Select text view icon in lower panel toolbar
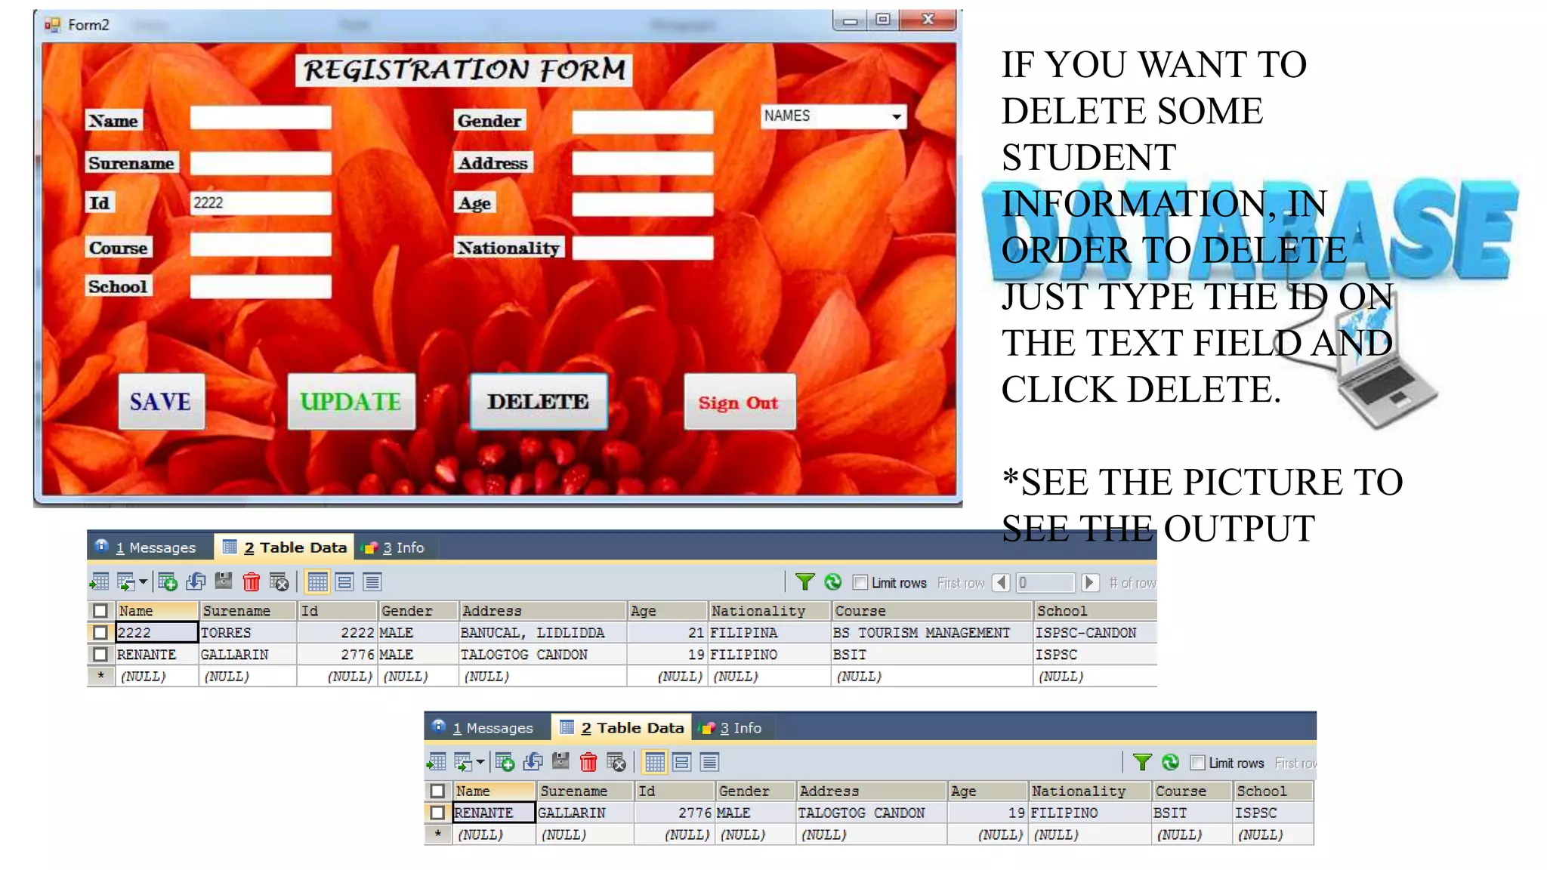Viewport: 1547px width, 870px height. [x=709, y=762]
